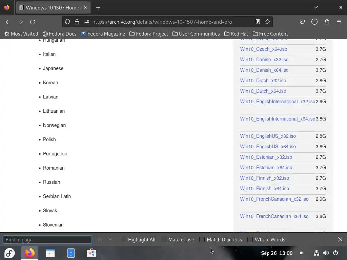Image resolution: width=347 pixels, height=260 pixels.
Task: Open Firefox View icon at top left
Action: (x=7, y=7)
